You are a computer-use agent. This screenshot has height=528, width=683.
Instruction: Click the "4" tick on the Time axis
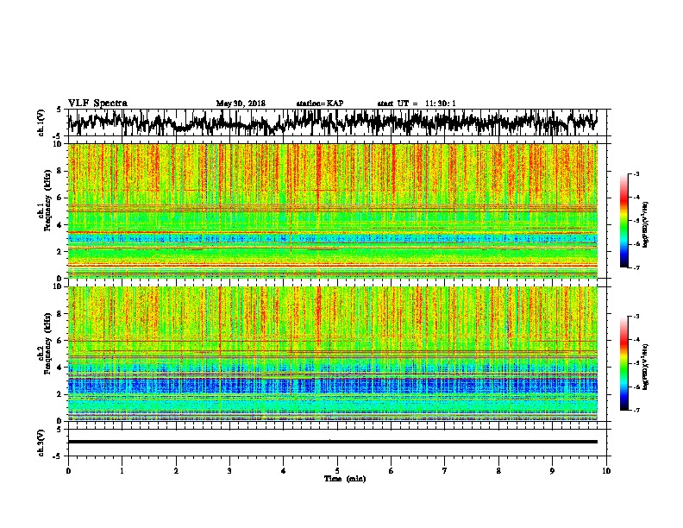pyautogui.click(x=284, y=471)
